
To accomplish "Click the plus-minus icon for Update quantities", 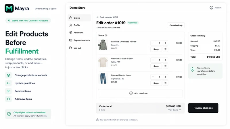I will click(9, 83).
